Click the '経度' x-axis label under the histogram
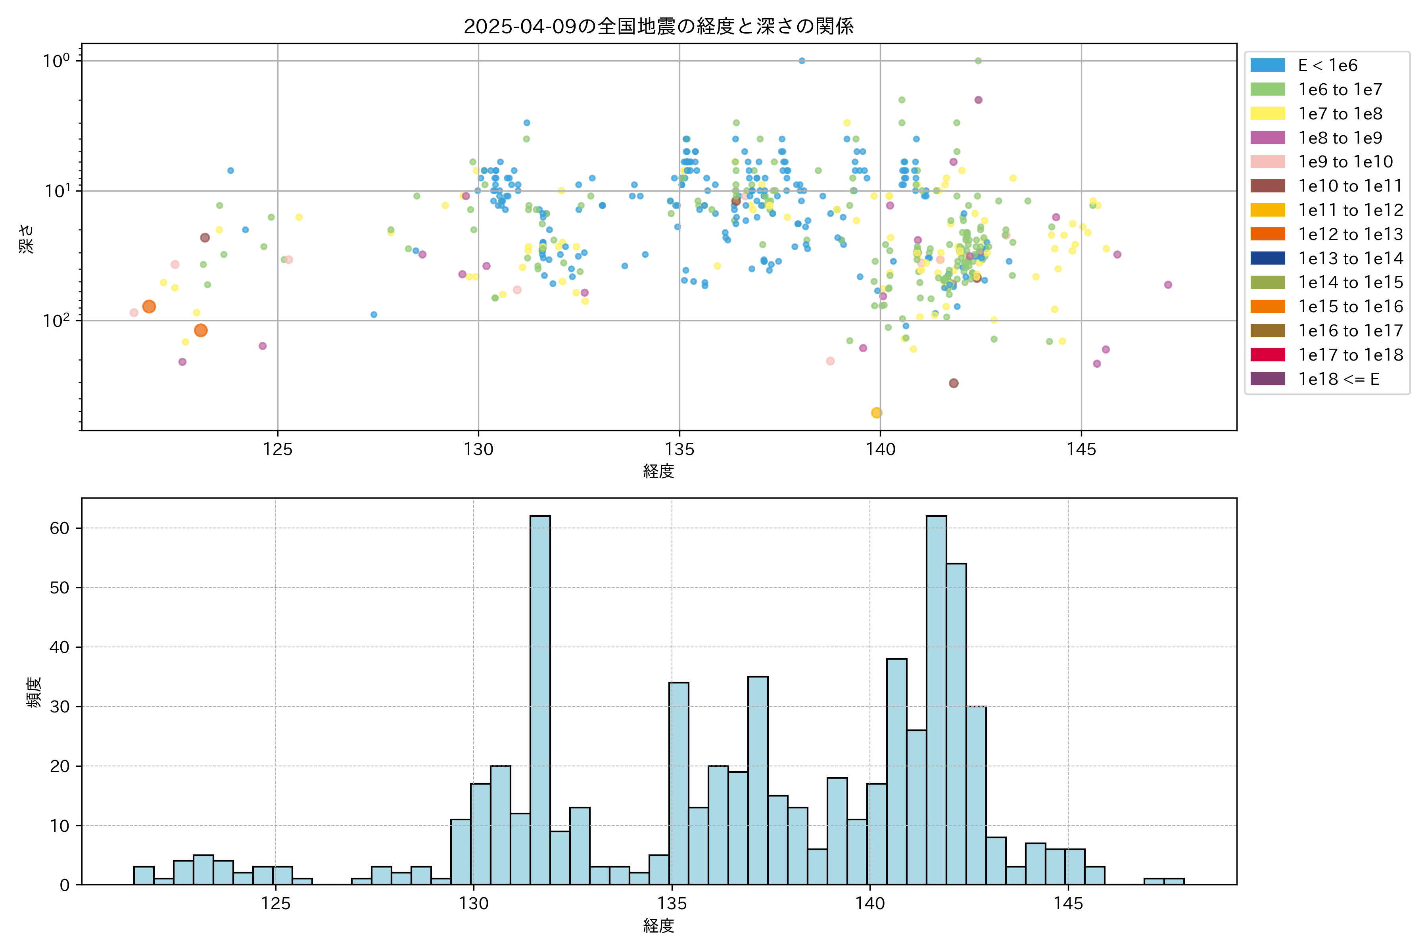Screen dimensions: 1428x952 point(659,926)
